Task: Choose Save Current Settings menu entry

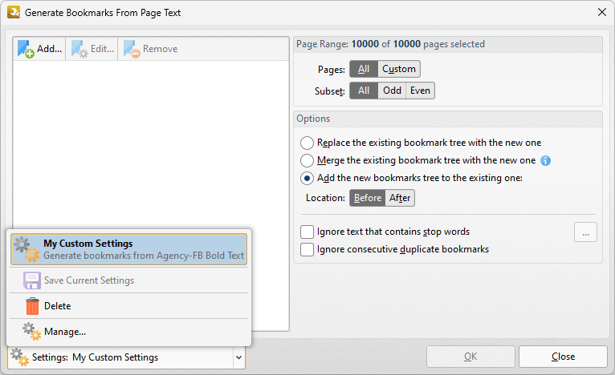Action: 128,280
